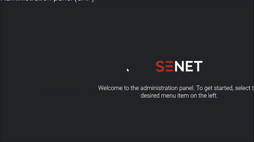254x142 pixels.
Task: Click the words "on the left" in the message
Action: (204, 96)
